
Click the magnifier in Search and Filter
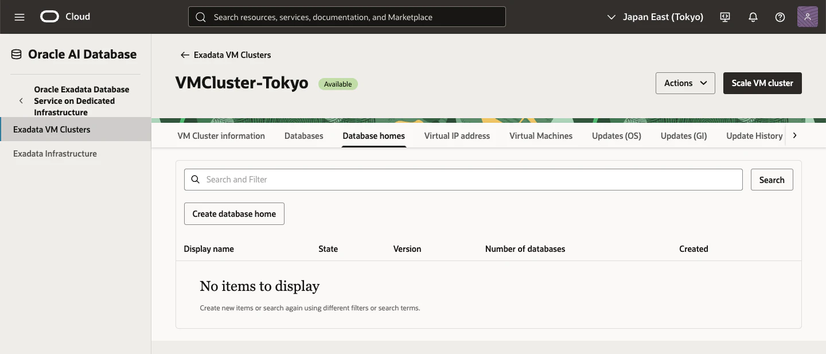[x=196, y=180]
